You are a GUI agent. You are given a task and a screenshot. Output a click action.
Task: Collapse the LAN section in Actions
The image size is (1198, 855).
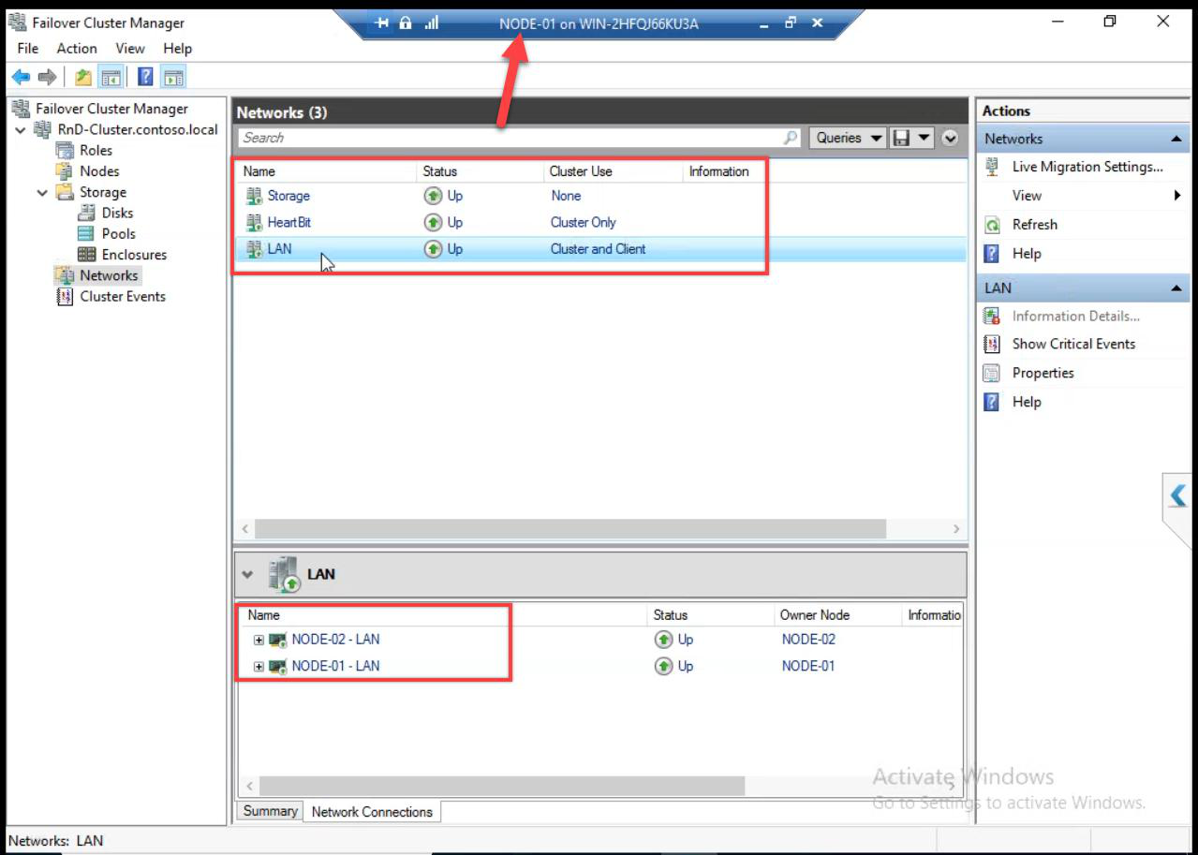coord(1176,288)
